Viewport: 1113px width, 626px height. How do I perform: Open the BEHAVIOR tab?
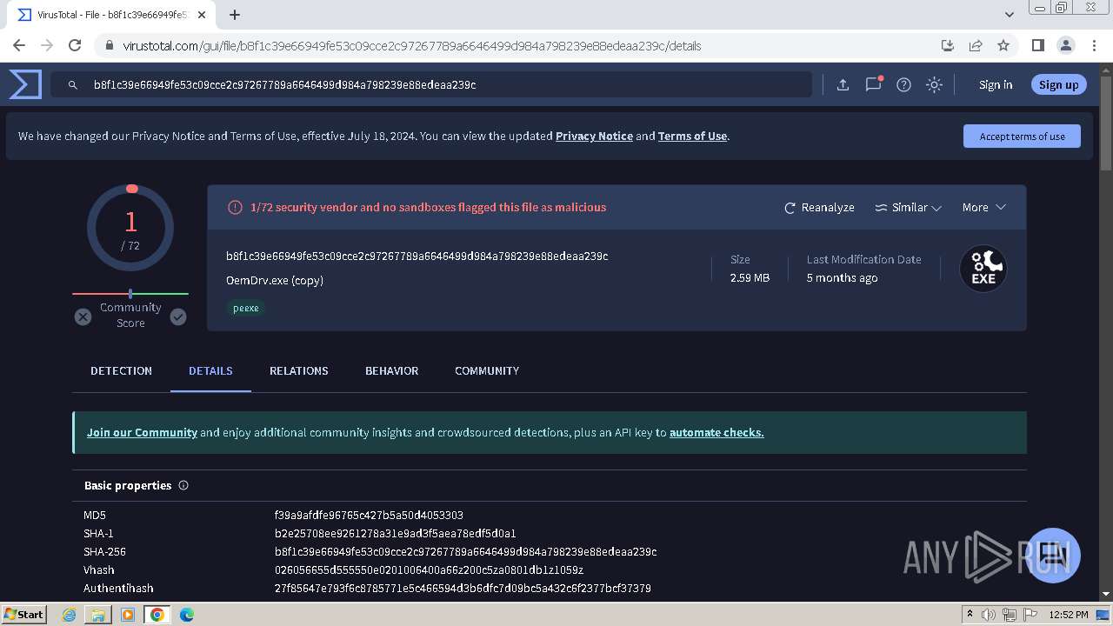(391, 370)
